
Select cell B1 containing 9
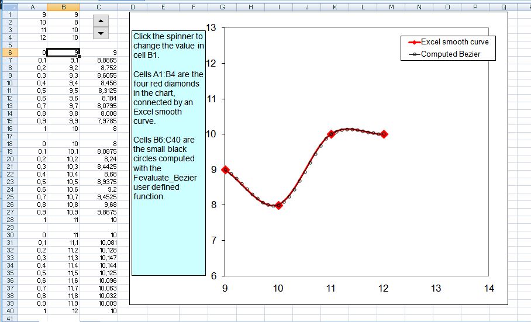[x=63, y=14]
